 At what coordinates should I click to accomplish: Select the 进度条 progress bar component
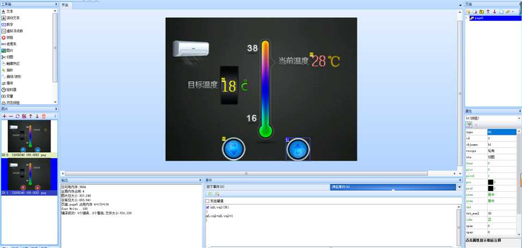pos(10,44)
